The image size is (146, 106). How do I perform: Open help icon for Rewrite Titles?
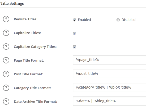(x=6, y=19)
